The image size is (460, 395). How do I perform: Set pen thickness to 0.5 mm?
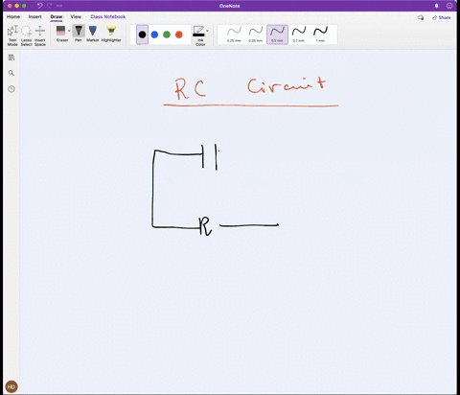(x=277, y=35)
